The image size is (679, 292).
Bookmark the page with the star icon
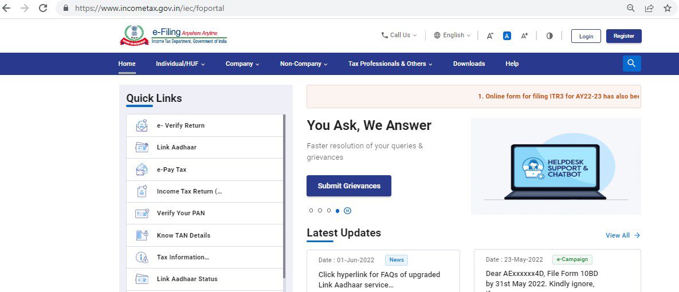tap(668, 8)
